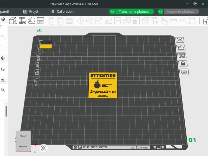Open the printer settings gear icon
Screen dimensions: 208x156
tap(3, 19)
